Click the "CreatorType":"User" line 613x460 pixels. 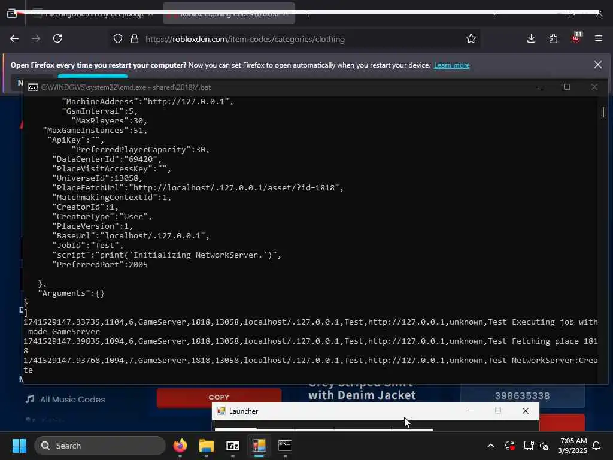[x=102, y=216]
